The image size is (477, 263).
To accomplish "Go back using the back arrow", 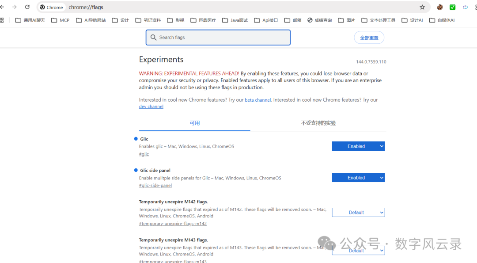I will pos(2,7).
